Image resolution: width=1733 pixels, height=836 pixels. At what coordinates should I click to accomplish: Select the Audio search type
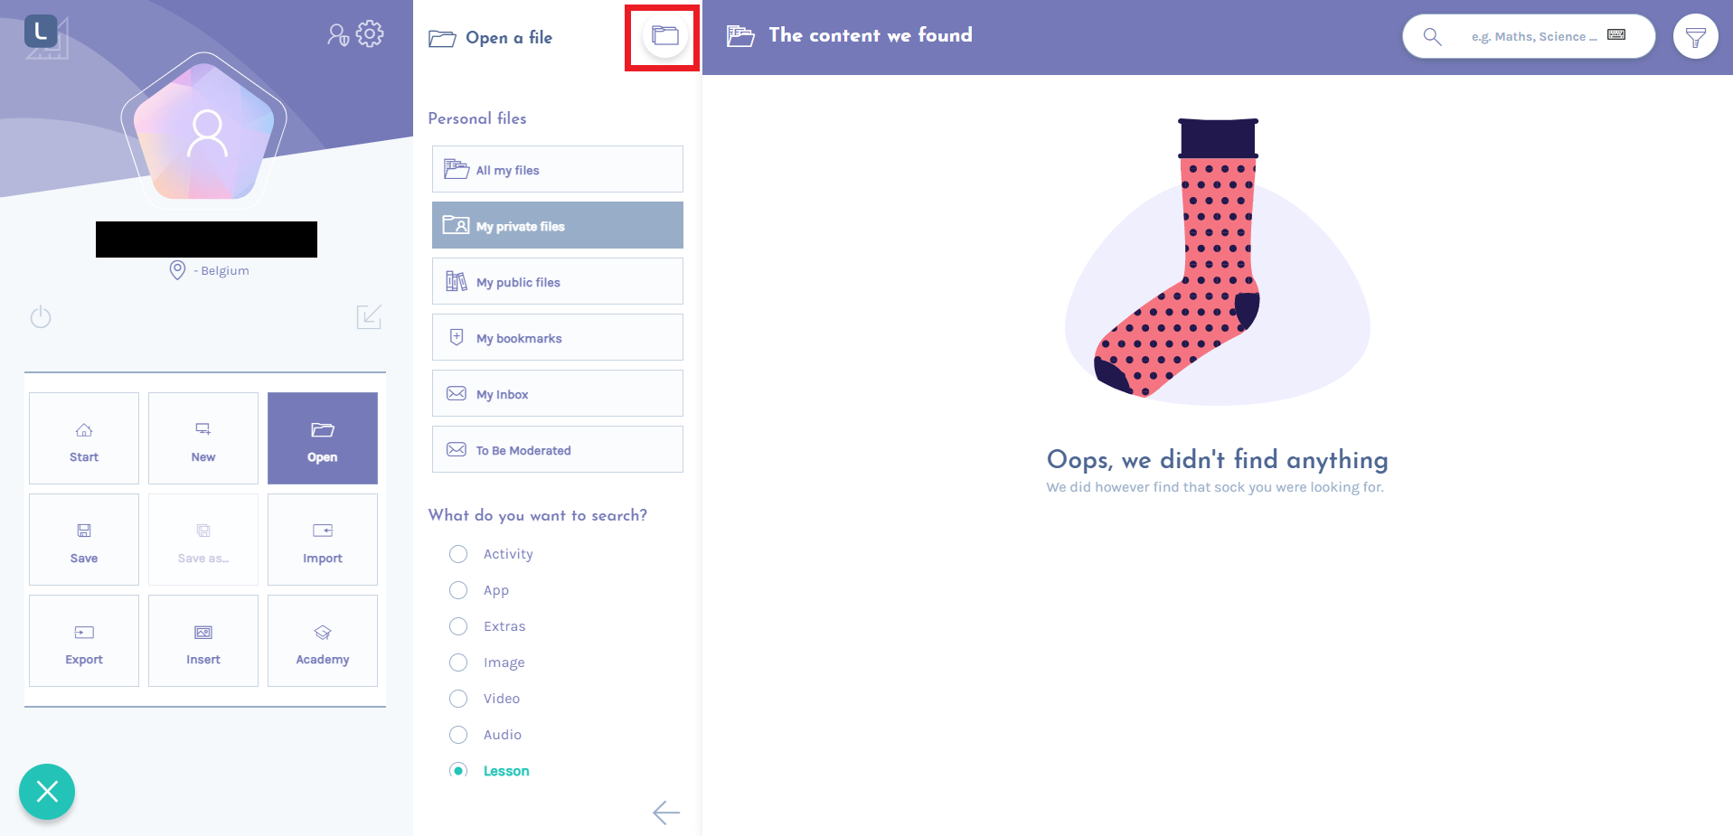pyautogui.click(x=458, y=735)
